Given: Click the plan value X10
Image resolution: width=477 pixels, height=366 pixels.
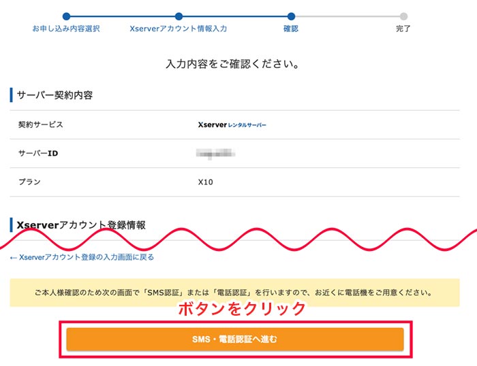Looking at the screenshot, I should click(x=205, y=182).
